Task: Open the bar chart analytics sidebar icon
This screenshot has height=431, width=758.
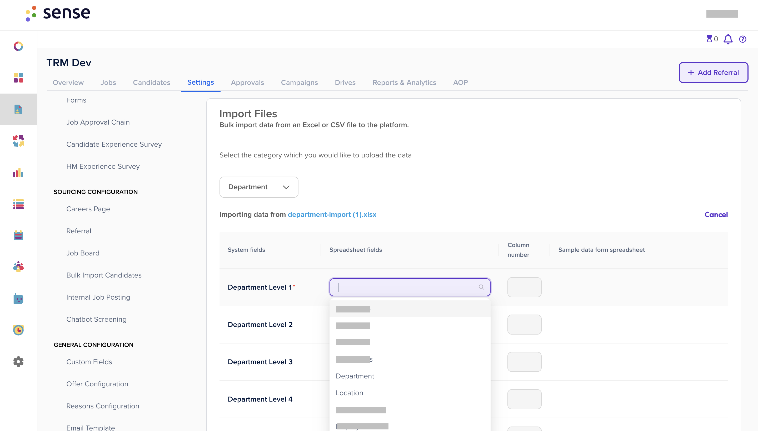Action: (18, 173)
